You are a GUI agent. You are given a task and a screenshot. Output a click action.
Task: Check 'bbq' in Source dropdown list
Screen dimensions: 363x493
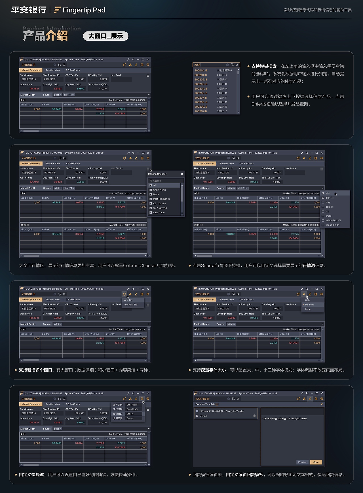coord(323,202)
